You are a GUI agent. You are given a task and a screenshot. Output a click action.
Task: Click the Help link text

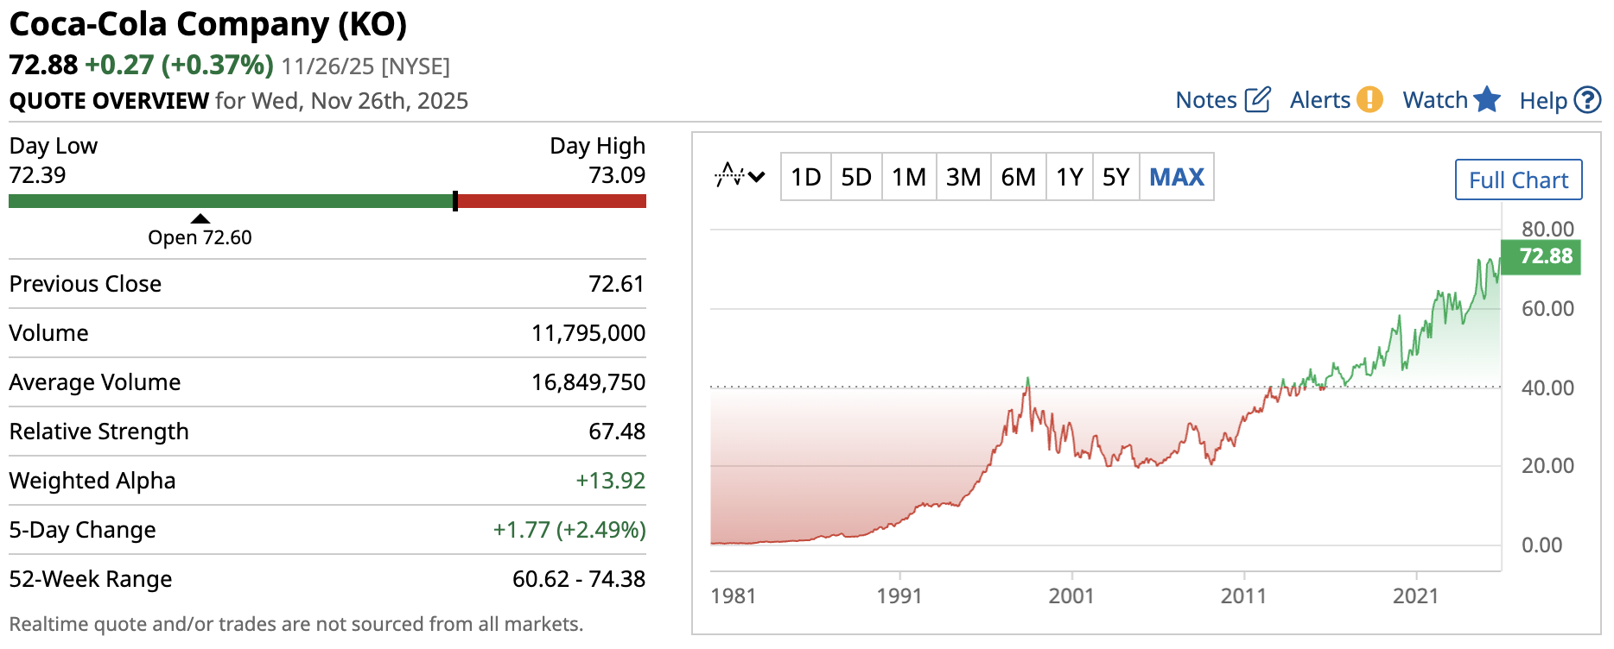(x=1543, y=102)
